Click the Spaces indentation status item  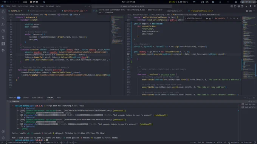coord(211,142)
